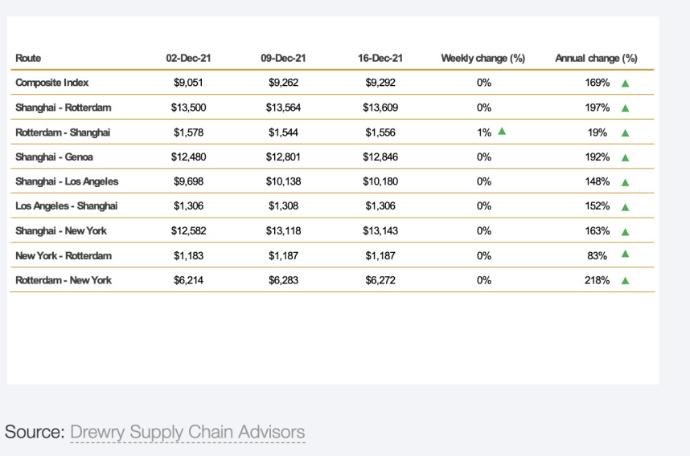The image size is (690, 456).
Task: Click the annual arrow for Rotterdam - New York
Action: point(625,281)
